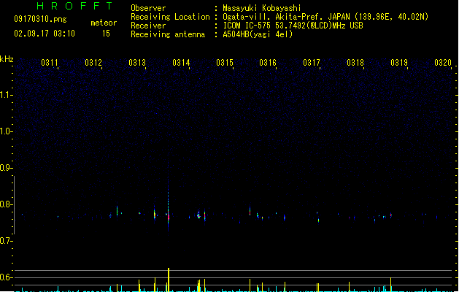Image resolution: width=459 pixels, height=292 pixels.
Task: Click the 0319 time marker
Action: [x=399, y=63]
